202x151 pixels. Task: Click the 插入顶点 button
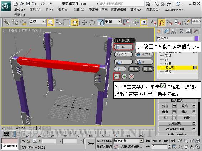coord(177,101)
